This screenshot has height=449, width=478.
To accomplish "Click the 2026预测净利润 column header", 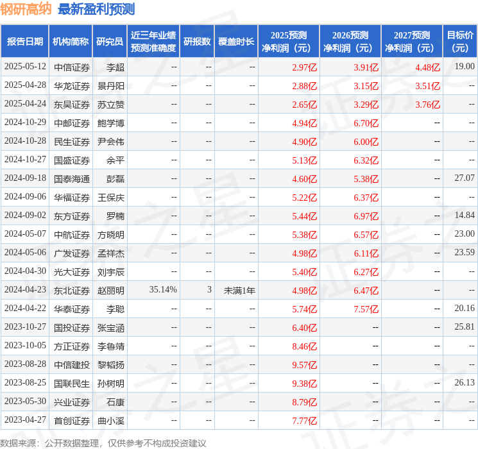I will coord(350,42).
